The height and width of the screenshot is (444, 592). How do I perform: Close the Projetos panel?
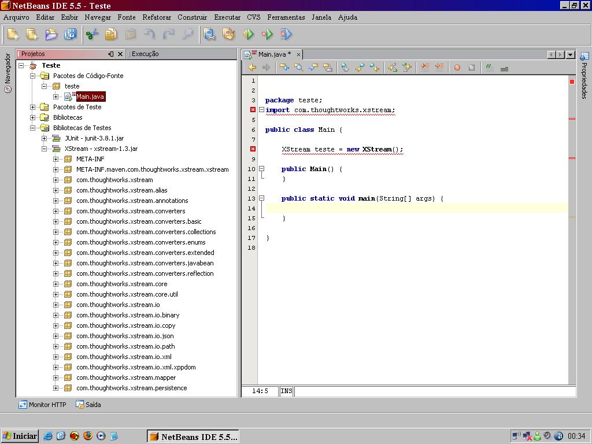coord(120,54)
